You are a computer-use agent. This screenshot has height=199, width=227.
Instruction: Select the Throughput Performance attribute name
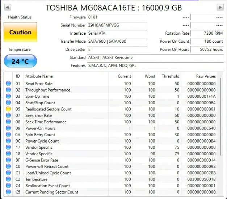[48, 90]
